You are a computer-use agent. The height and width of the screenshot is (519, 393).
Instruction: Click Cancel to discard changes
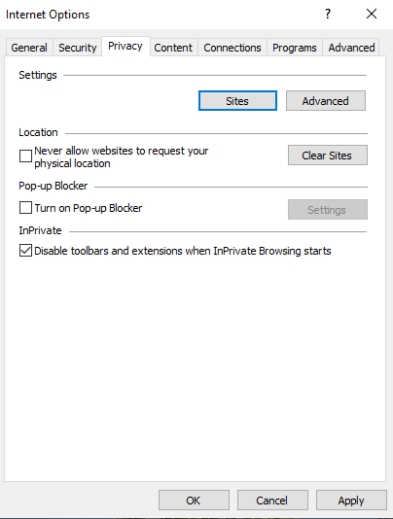click(x=272, y=501)
